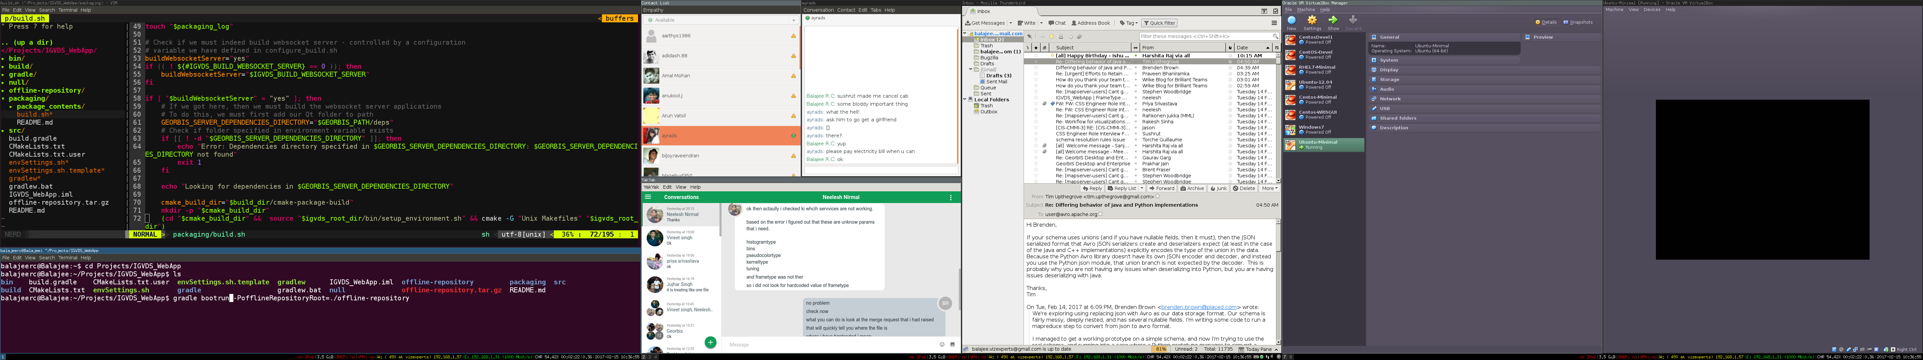The height and width of the screenshot is (360, 1923).
Task: Open Machine menu in VirtualBox Manager
Action: click(1306, 10)
